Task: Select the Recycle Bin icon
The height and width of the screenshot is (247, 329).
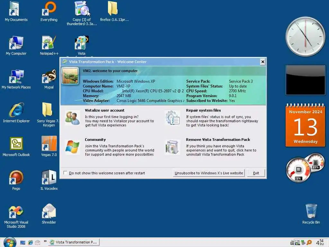Action: click(311, 214)
